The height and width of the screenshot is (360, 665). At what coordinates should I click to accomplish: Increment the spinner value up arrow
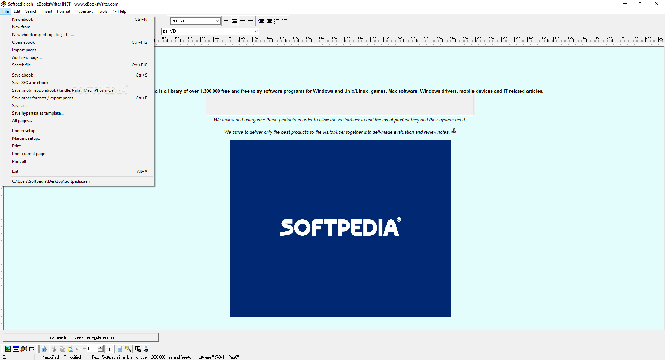pos(100,347)
